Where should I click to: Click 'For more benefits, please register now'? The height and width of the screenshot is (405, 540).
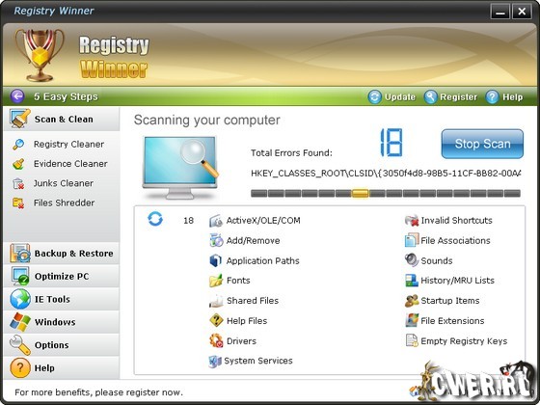pyautogui.click(x=98, y=392)
